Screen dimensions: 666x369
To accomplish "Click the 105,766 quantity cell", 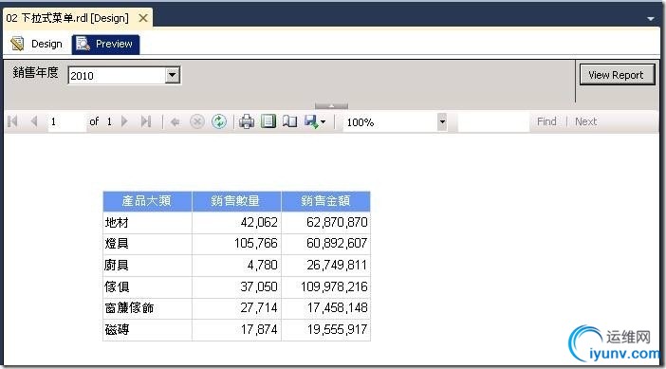I will (236, 244).
